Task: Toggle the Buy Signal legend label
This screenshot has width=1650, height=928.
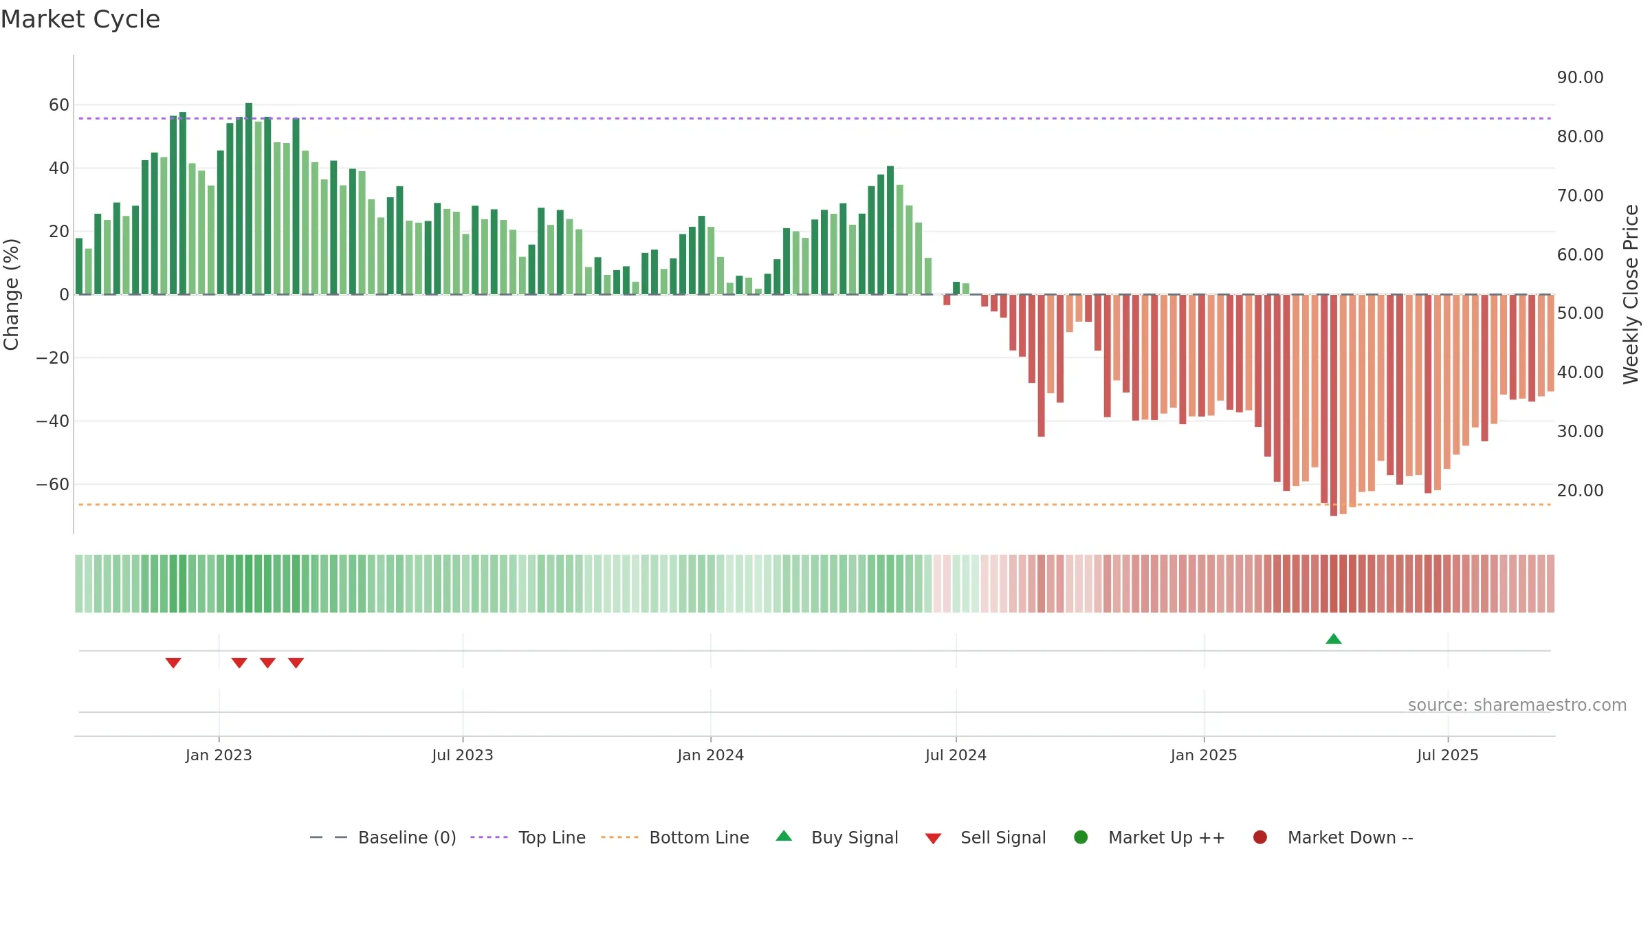Action: pyautogui.click(x=855, y=838)
